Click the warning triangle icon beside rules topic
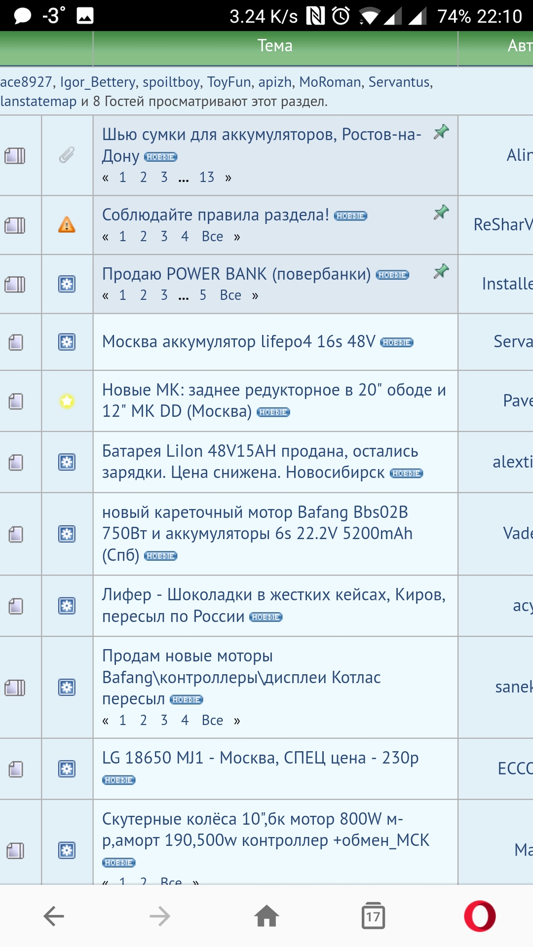 67,225
